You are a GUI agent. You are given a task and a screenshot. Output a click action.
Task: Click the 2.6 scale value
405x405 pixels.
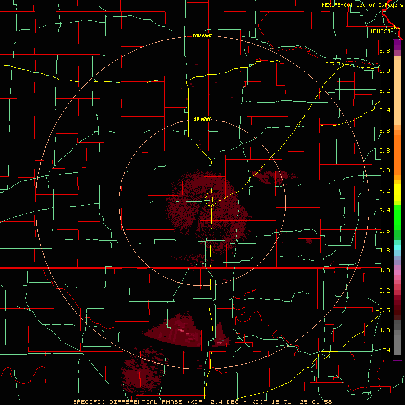(385, 231)
